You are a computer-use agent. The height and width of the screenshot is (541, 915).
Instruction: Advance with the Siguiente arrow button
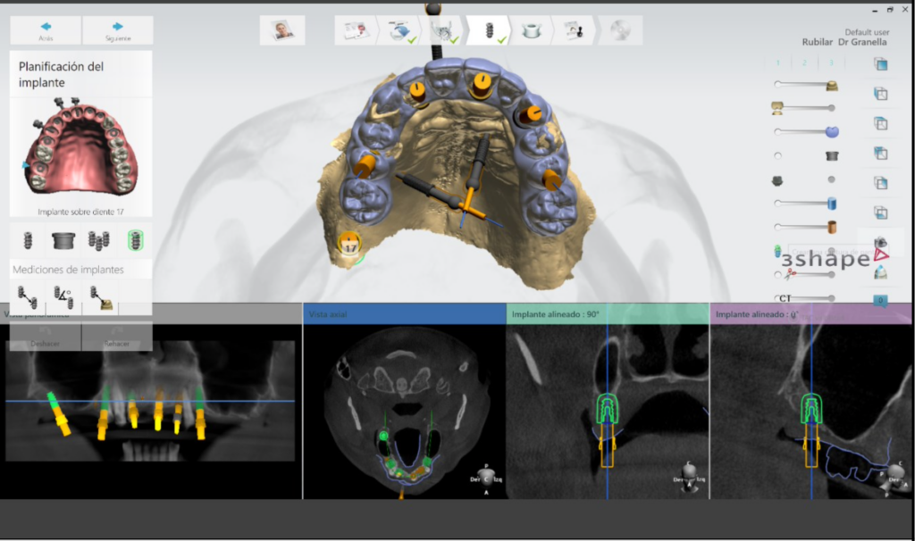(x=118, y=29)
